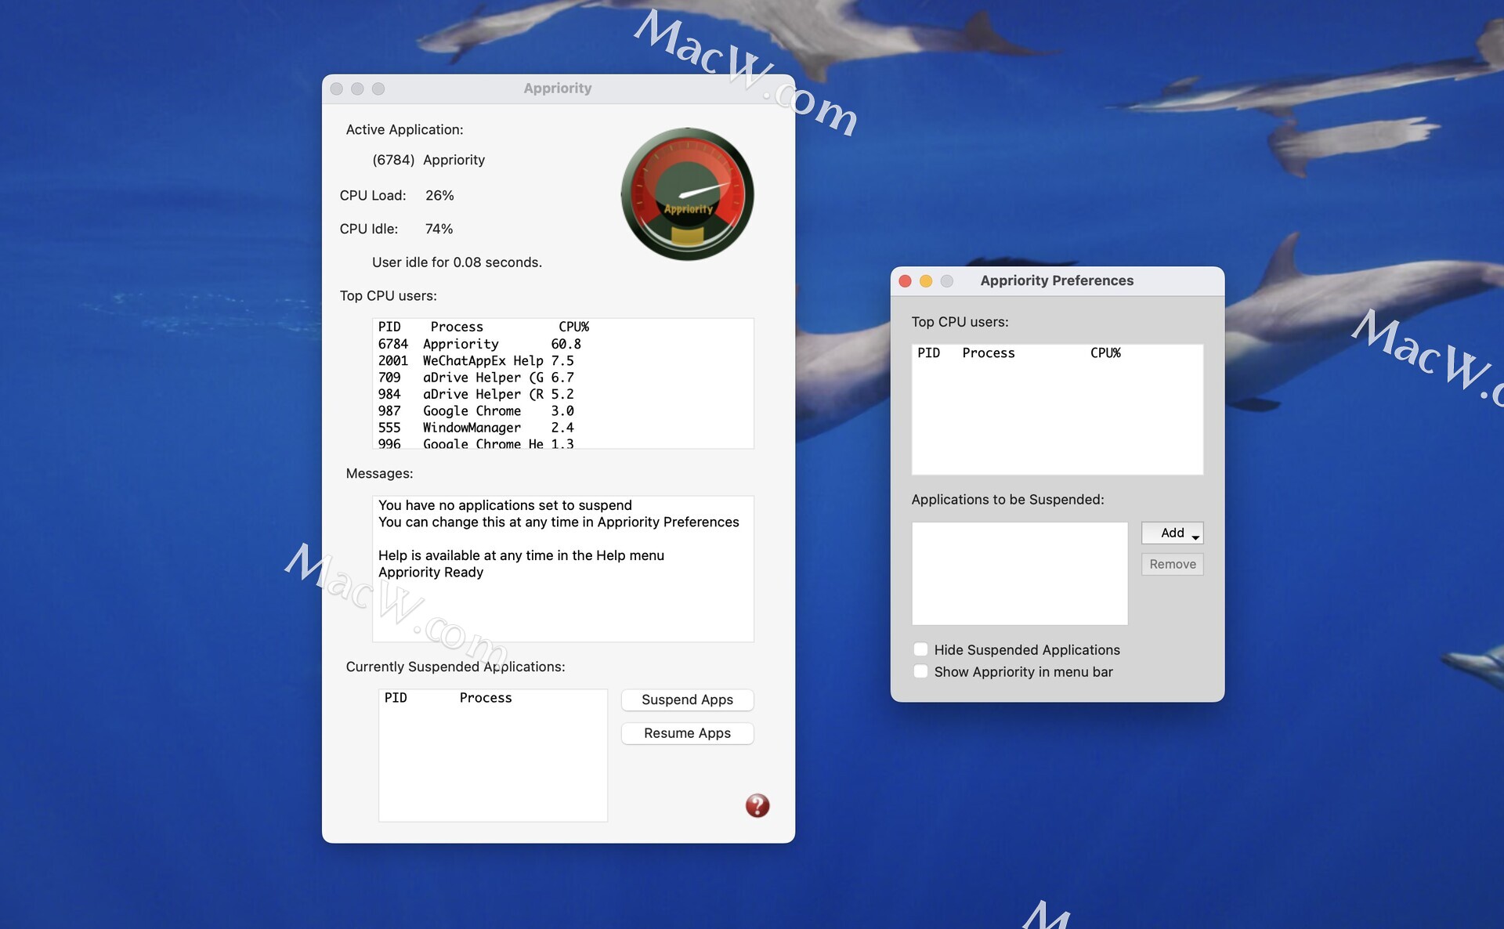Click the Currently Suspended Applications list

[493, 755]
